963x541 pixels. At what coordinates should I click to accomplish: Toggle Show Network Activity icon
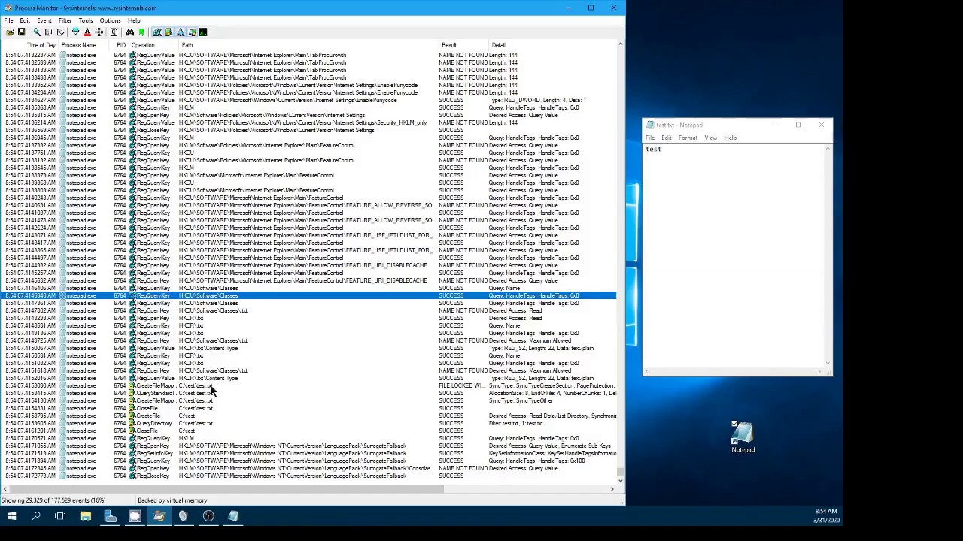[181, 32]
